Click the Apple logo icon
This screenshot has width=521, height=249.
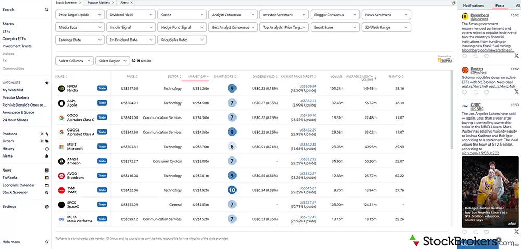coord(61,103)
